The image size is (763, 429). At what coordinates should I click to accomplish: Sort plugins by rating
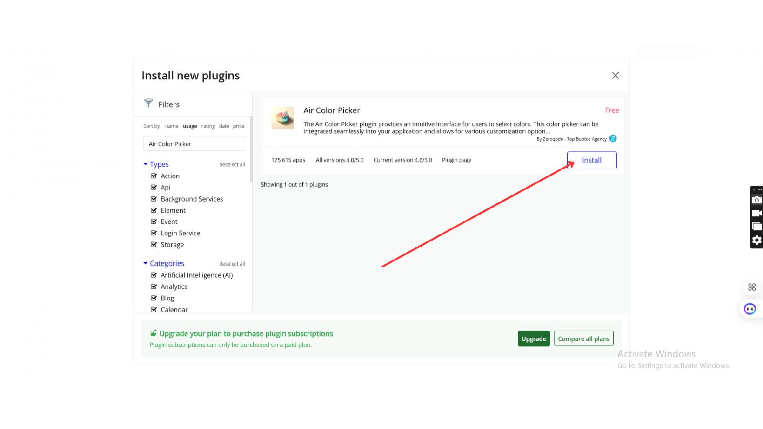(208, 126)
